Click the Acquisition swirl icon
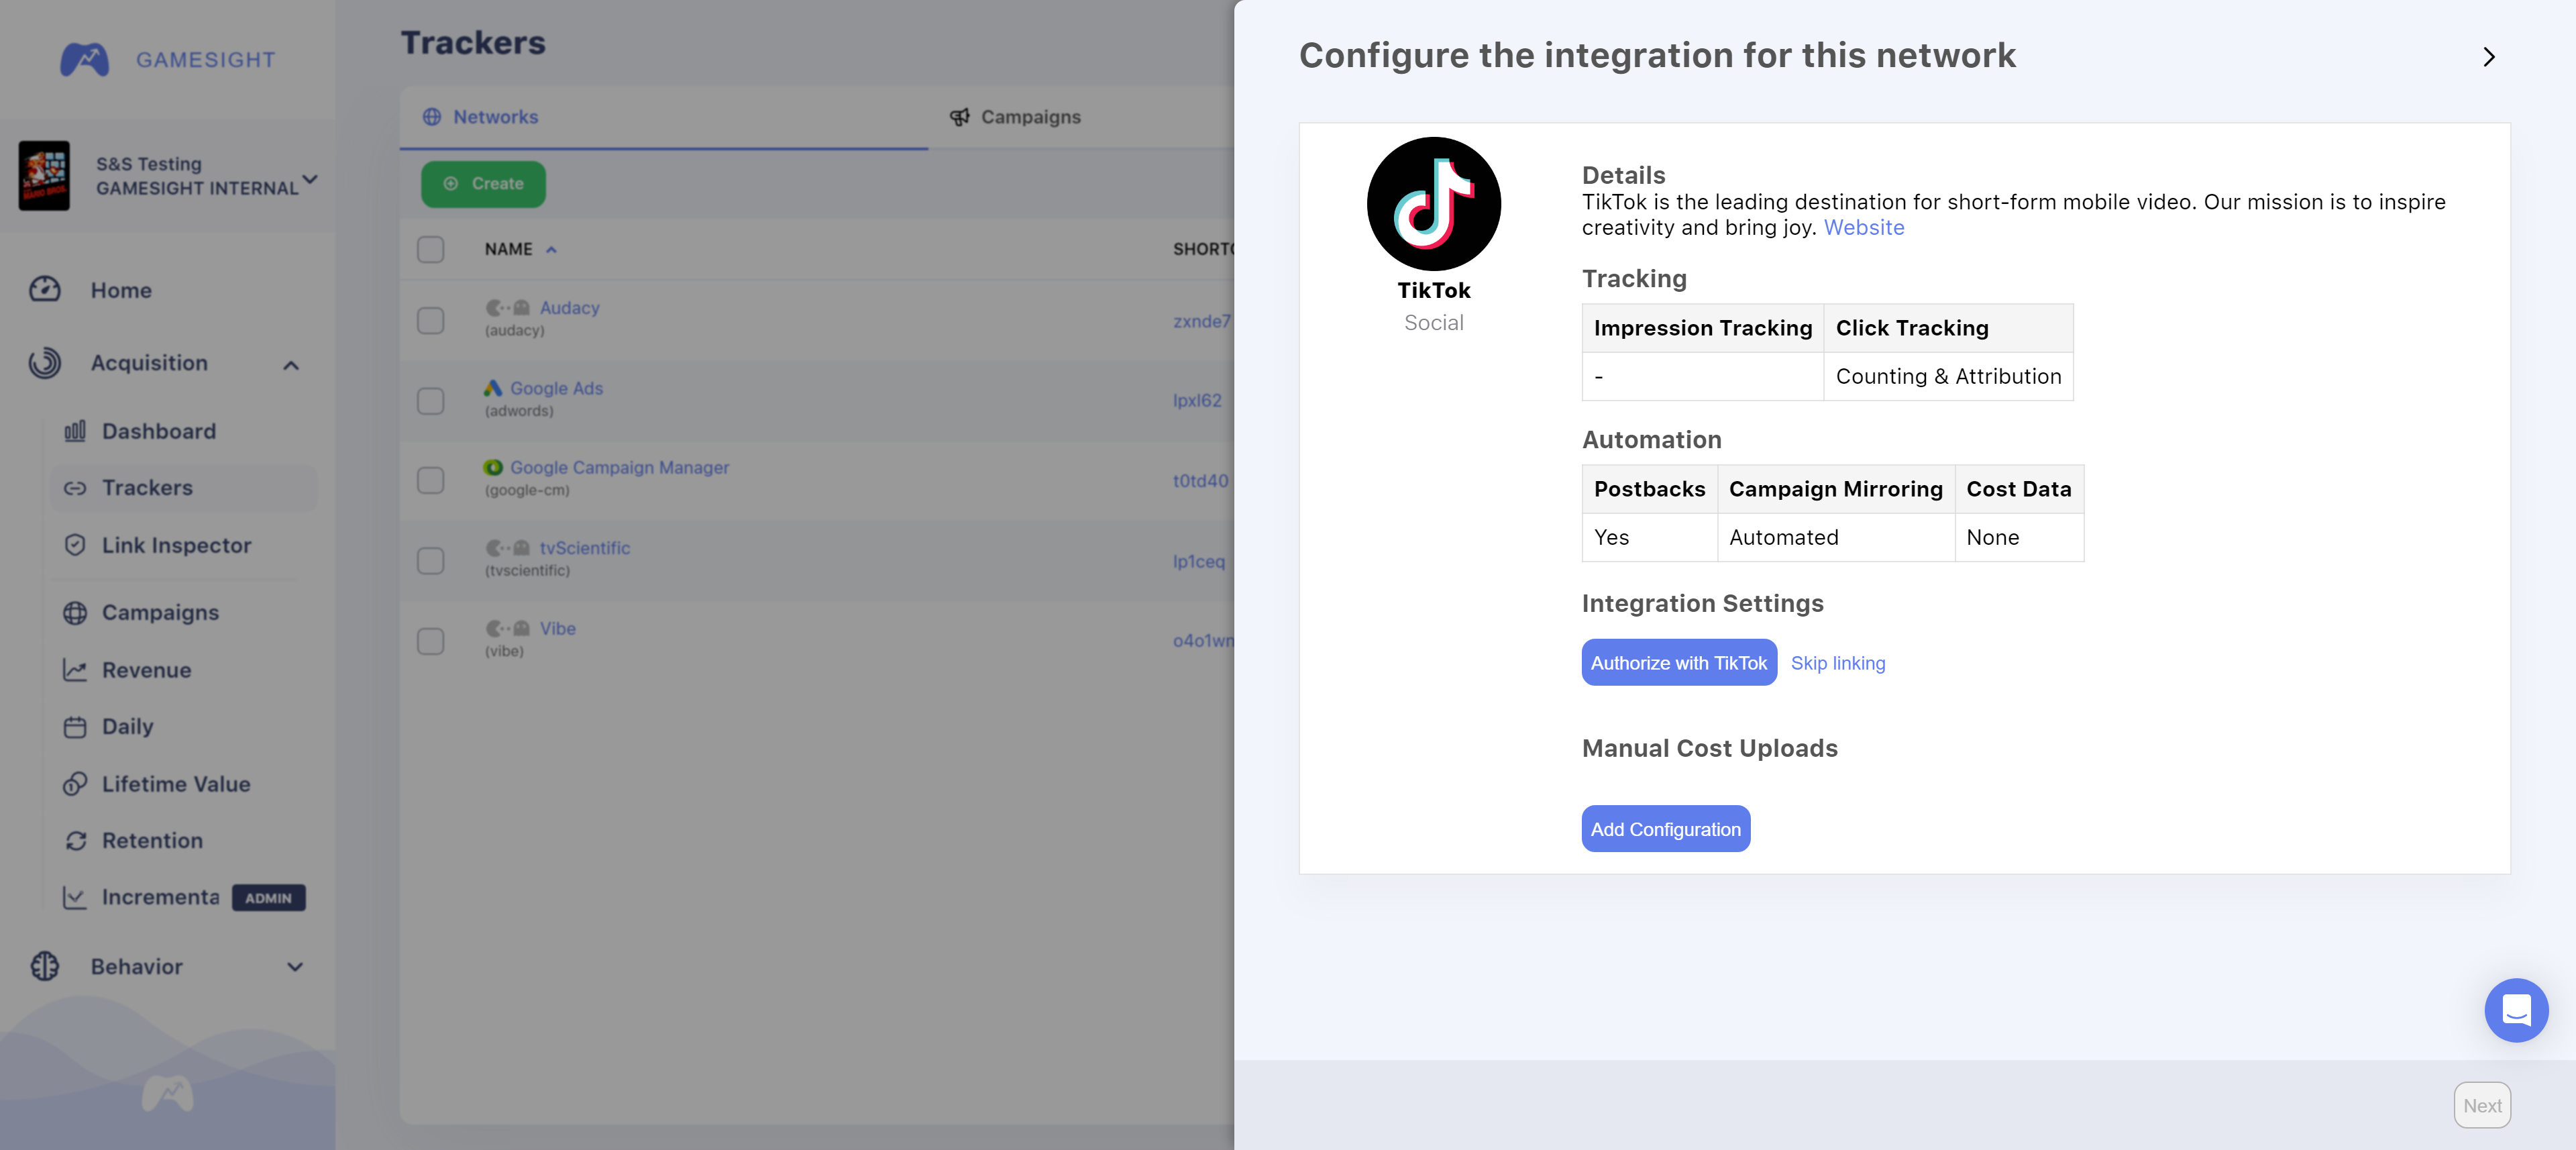The height and width of the screenshot is (1150, 2576). pyautogui.click(x=45, y=363)
